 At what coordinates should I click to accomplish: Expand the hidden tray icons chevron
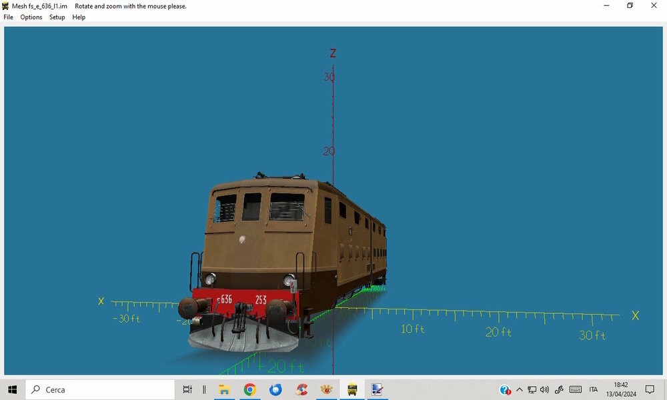coord(520,389)
